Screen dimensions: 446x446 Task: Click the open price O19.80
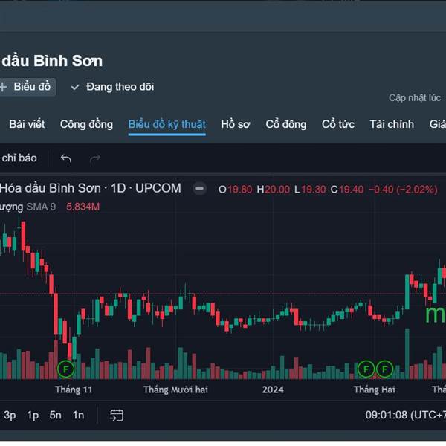[235, 190]
